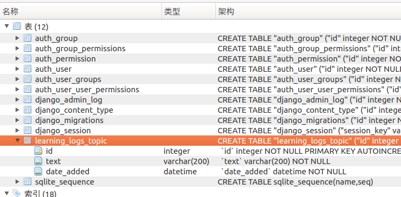Sort by the 名称 column header
The image size is (401, 197).
pyautogui.click(x=81, y=11)
